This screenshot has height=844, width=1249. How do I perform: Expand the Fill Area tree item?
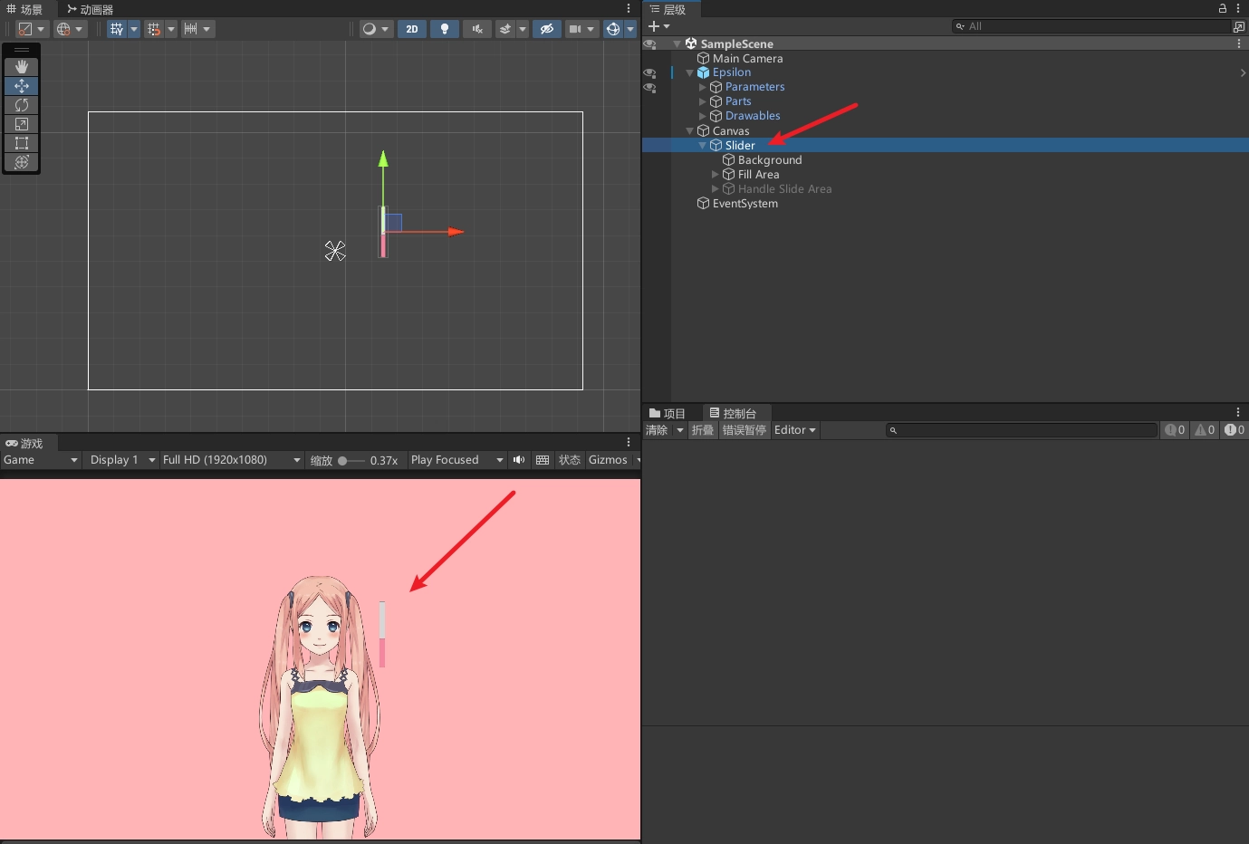[x=715, y=174]
